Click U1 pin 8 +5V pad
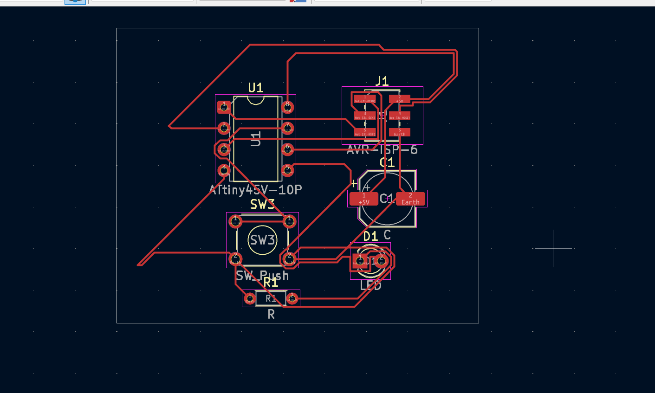Viewport: 655px width, 393px height. (287, 107)
